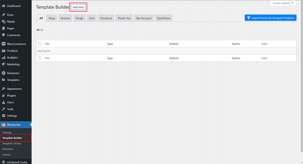Tick the select-all checkbox in table header

[x=40, y=44]
